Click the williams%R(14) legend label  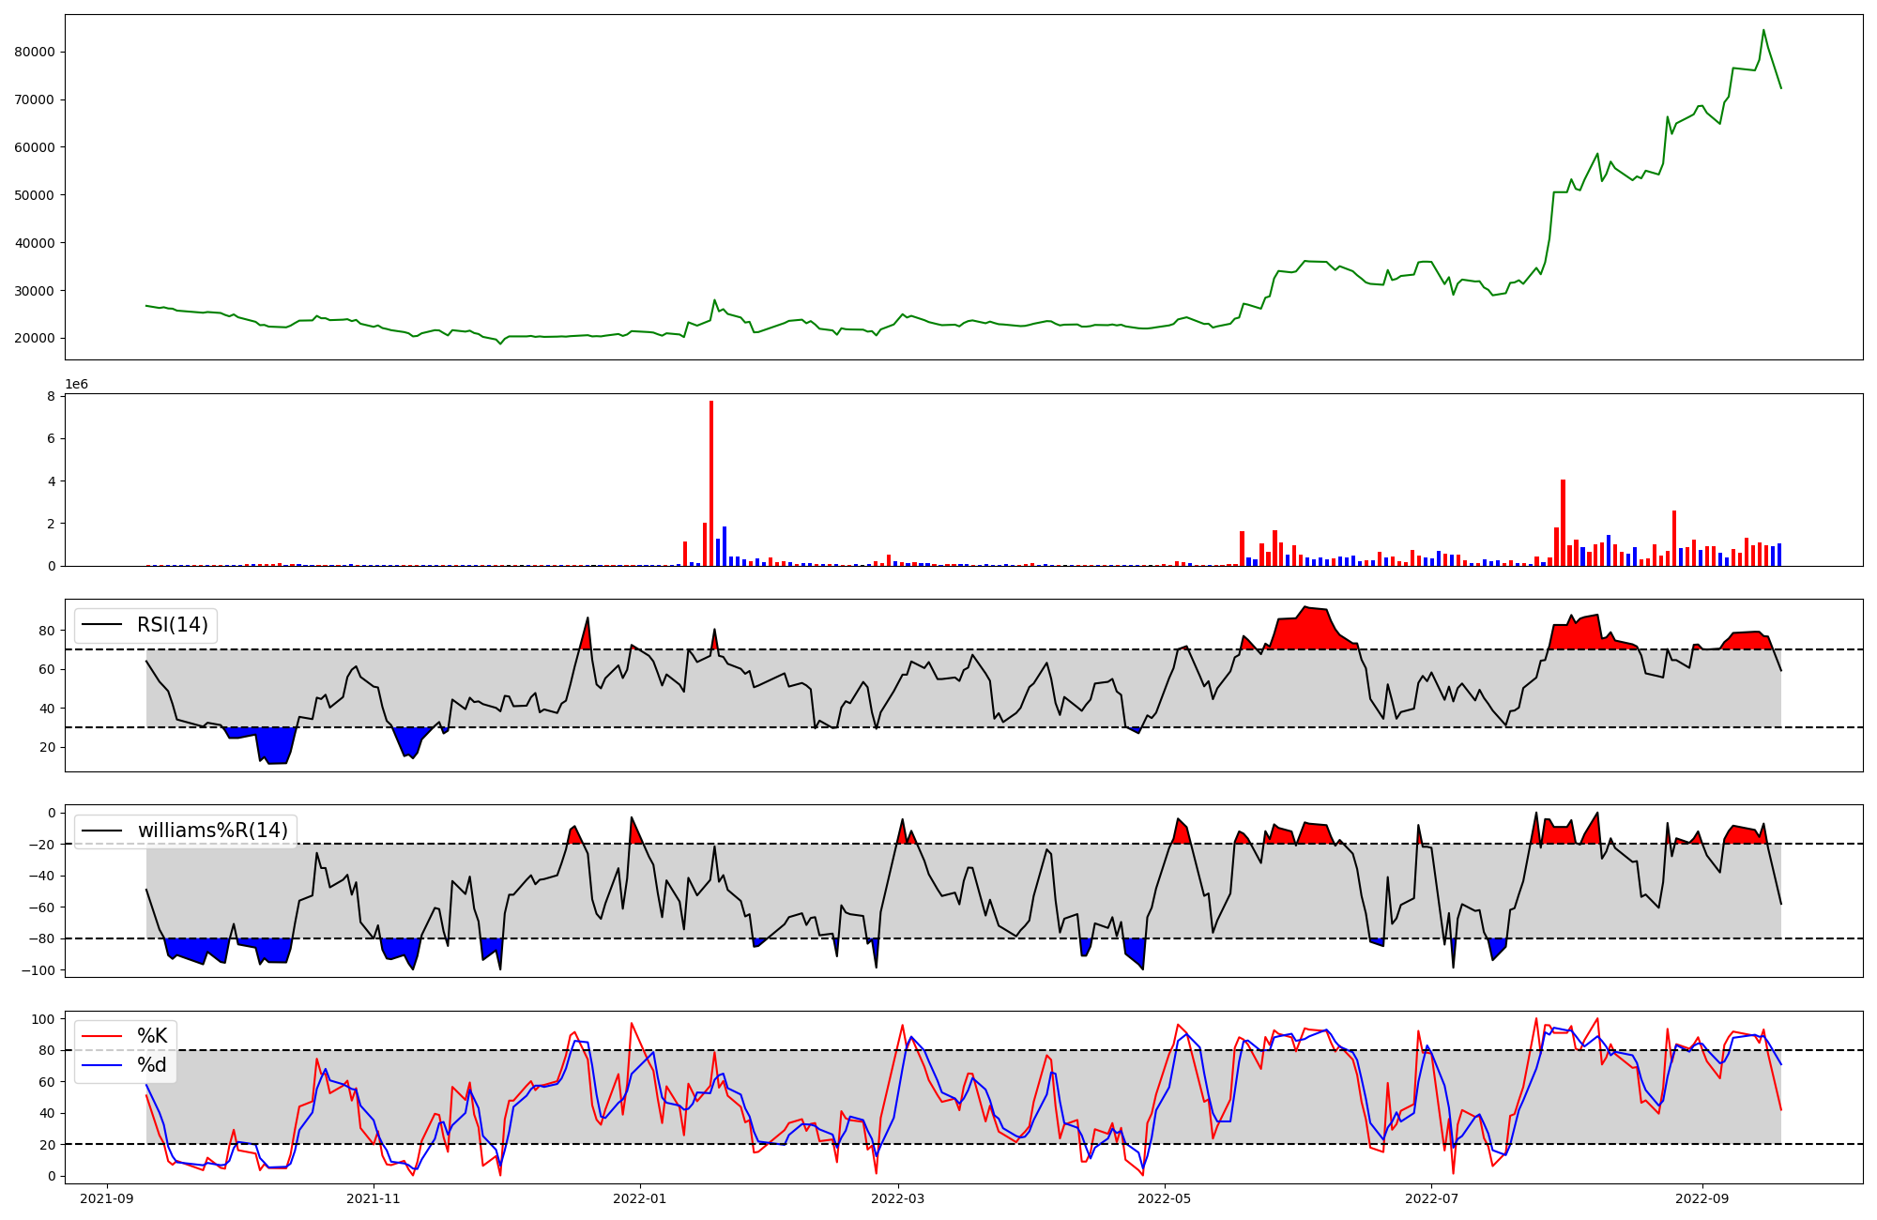click(212, 831)
